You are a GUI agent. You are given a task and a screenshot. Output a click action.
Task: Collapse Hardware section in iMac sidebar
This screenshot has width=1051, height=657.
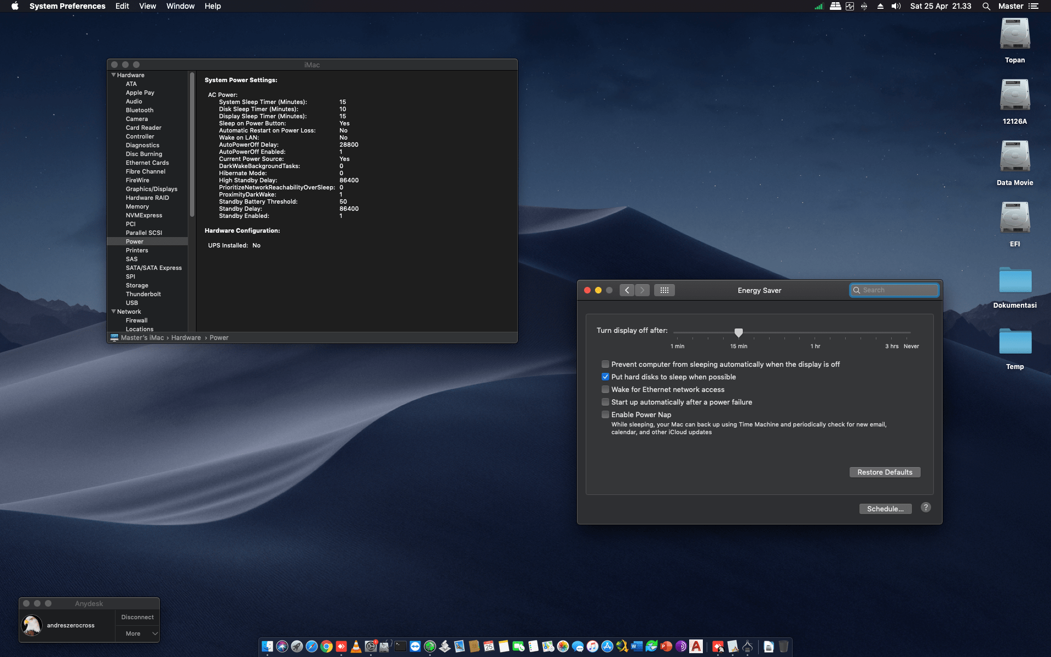click(113, 75)
